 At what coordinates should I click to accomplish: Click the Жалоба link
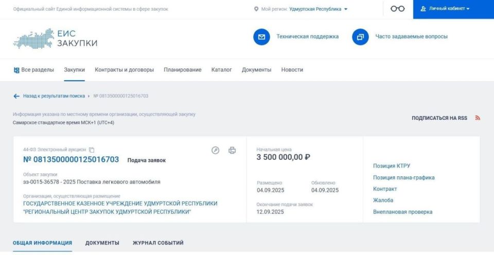coord(383,201)
